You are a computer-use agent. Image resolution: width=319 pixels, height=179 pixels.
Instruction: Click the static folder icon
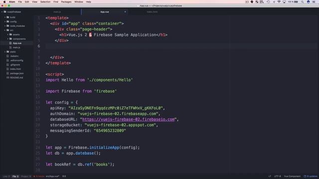(8, 52)
